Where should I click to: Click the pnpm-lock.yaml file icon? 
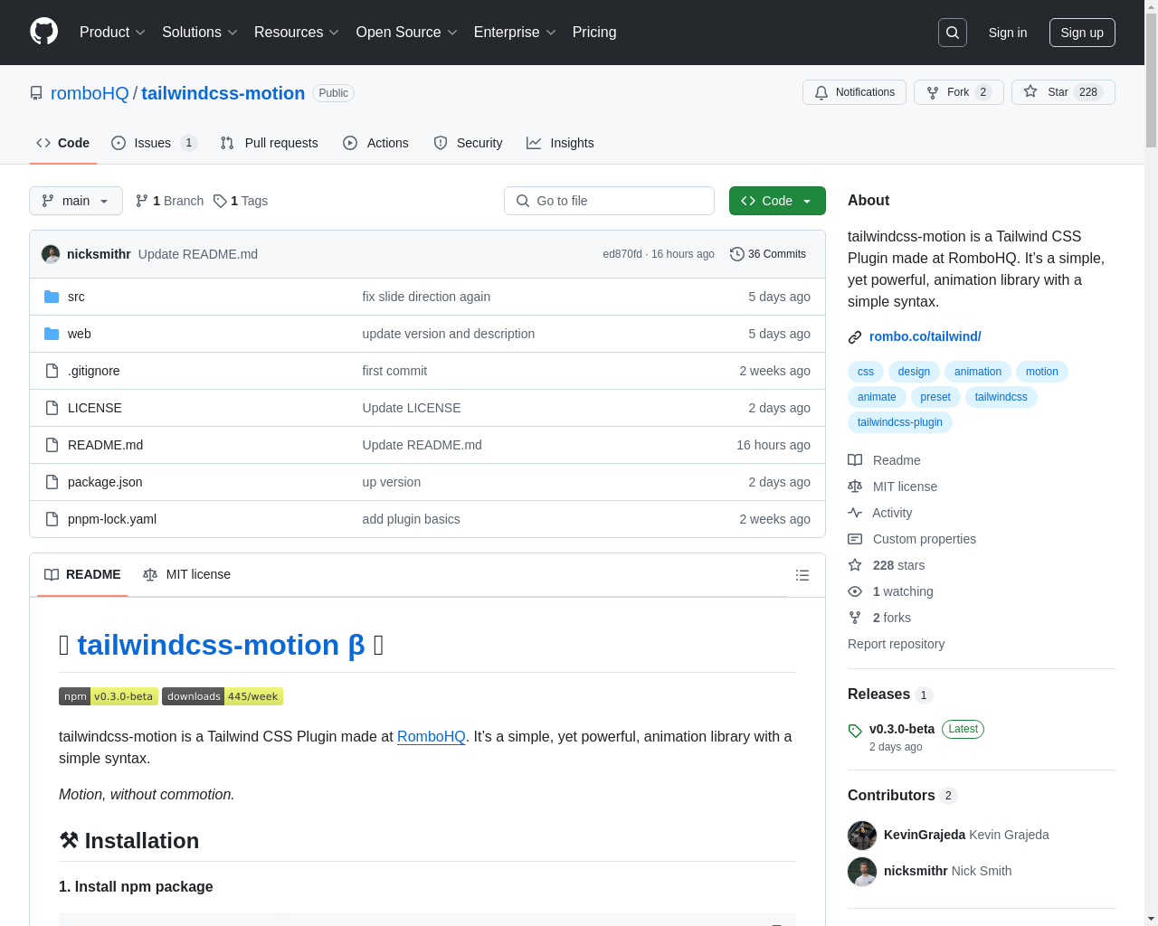(52, 519)
